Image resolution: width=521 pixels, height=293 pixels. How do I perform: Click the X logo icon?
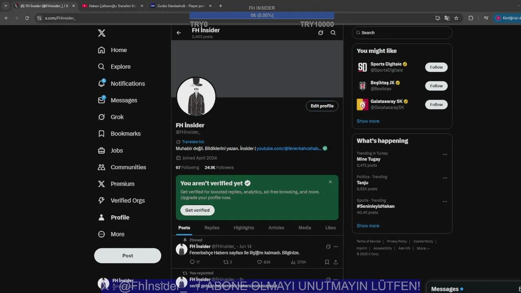(x=102, y=33)
